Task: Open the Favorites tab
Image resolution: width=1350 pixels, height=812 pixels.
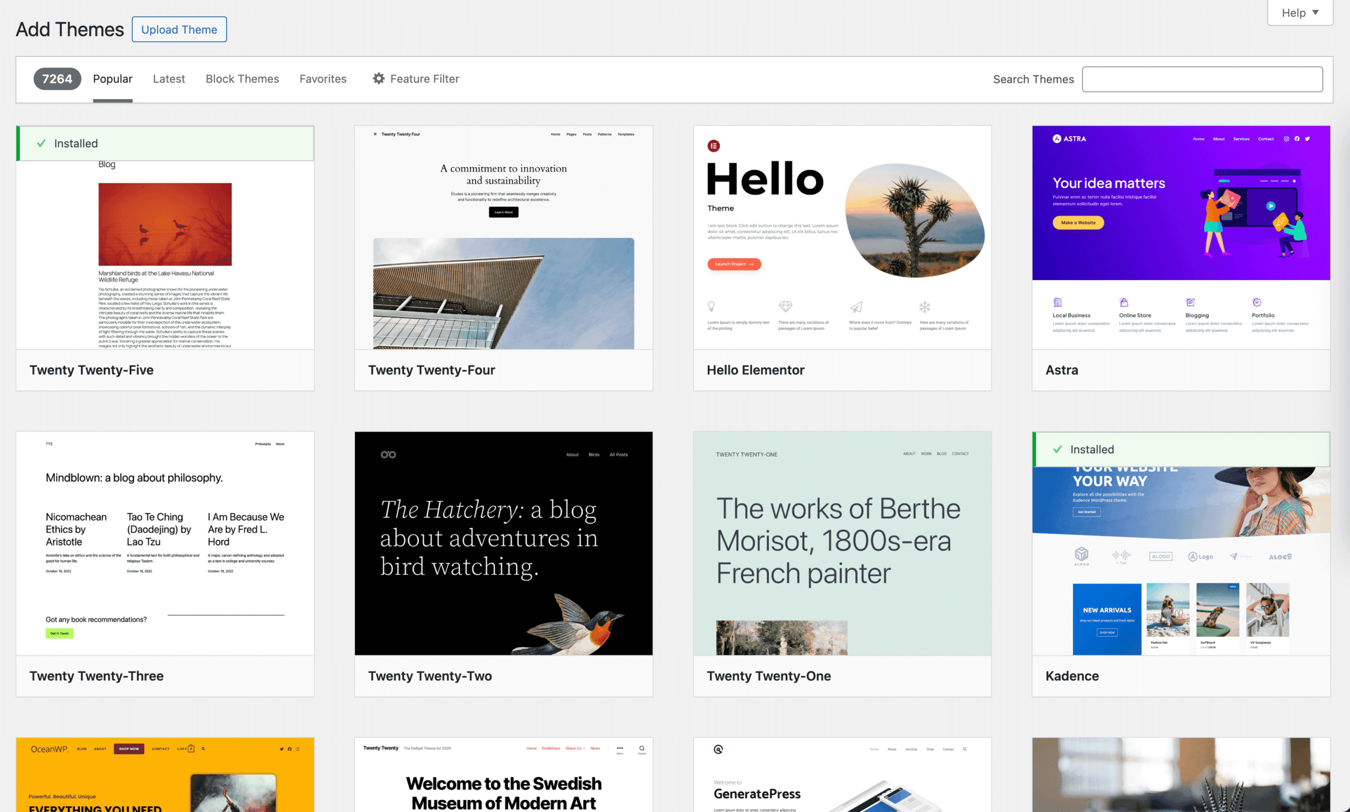Action: tap(323, 79)
